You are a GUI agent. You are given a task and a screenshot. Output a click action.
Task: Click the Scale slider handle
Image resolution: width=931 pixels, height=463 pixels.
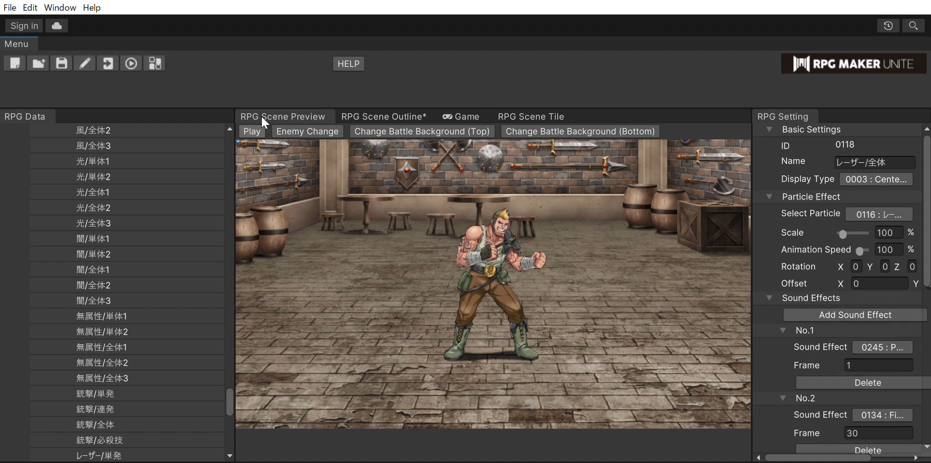pyautogui.click(x=843, y=234)
